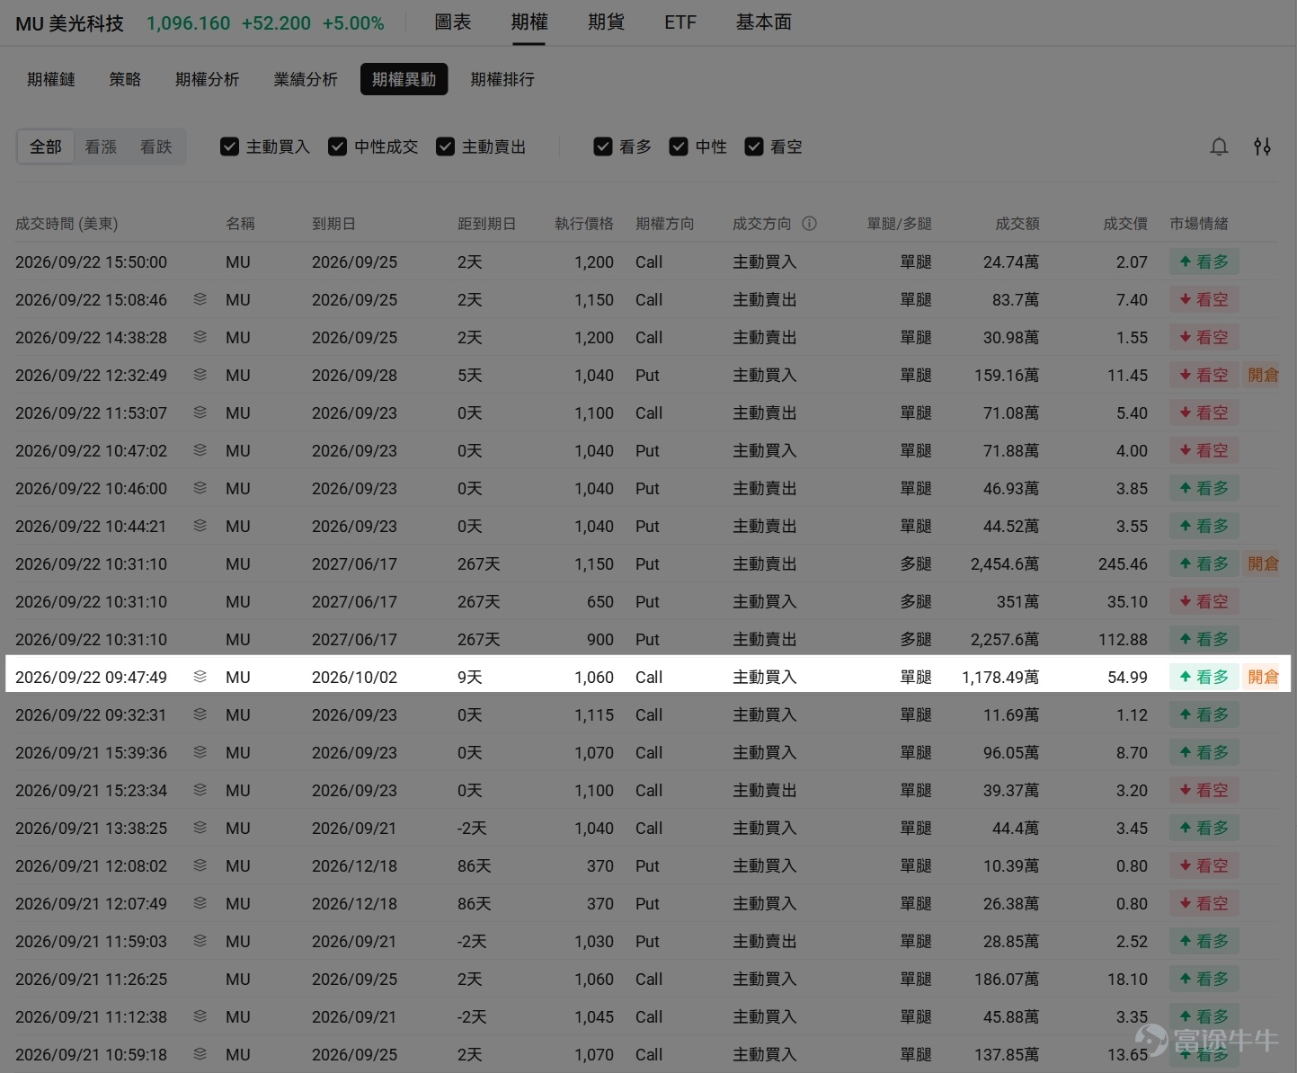
Task: Filter the list by 看漲 options
Action: coord(101,146)
